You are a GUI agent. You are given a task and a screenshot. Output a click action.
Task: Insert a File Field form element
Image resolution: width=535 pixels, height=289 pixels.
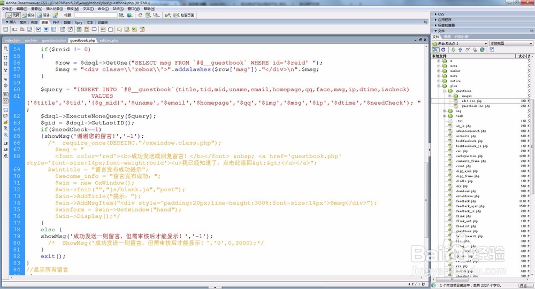pyautogui.click(x=87, y=29)
